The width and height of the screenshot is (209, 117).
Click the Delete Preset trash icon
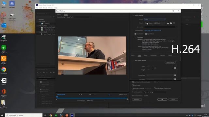(x=174, y=23)
